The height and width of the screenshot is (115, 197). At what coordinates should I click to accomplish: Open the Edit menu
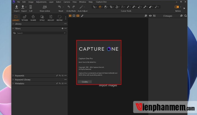pos(24,2)
